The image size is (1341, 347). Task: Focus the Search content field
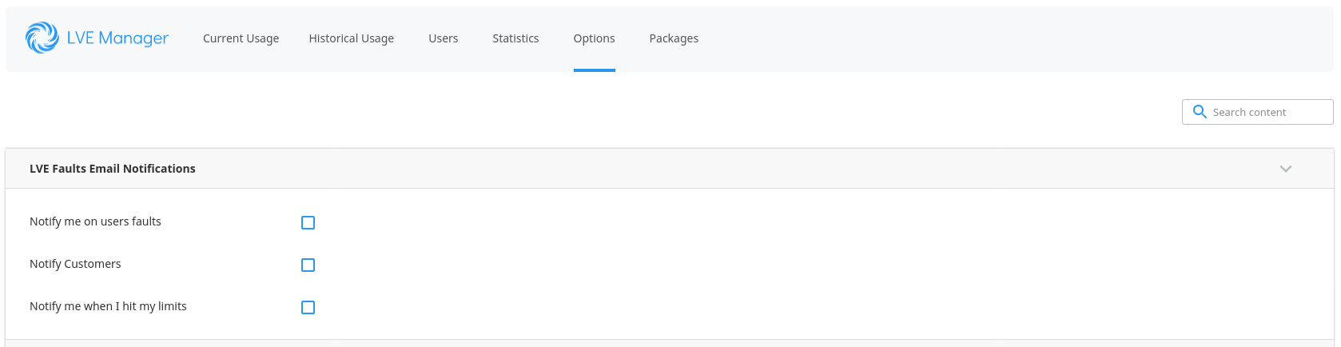[x=1258, y=112]
